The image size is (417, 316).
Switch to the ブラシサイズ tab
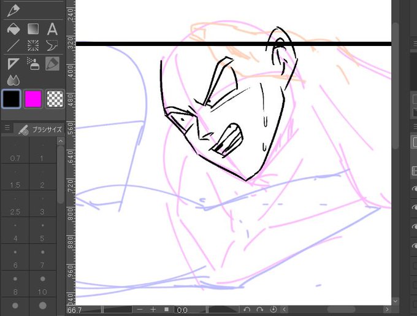(x=40, y=129)
